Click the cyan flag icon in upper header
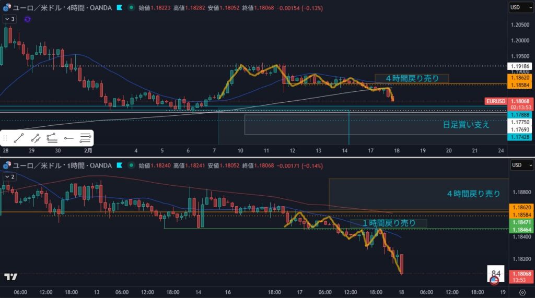535x298 pixels. point(120,8)
